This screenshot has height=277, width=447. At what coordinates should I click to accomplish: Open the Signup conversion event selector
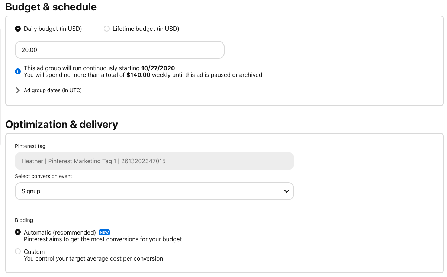[154, 191]
